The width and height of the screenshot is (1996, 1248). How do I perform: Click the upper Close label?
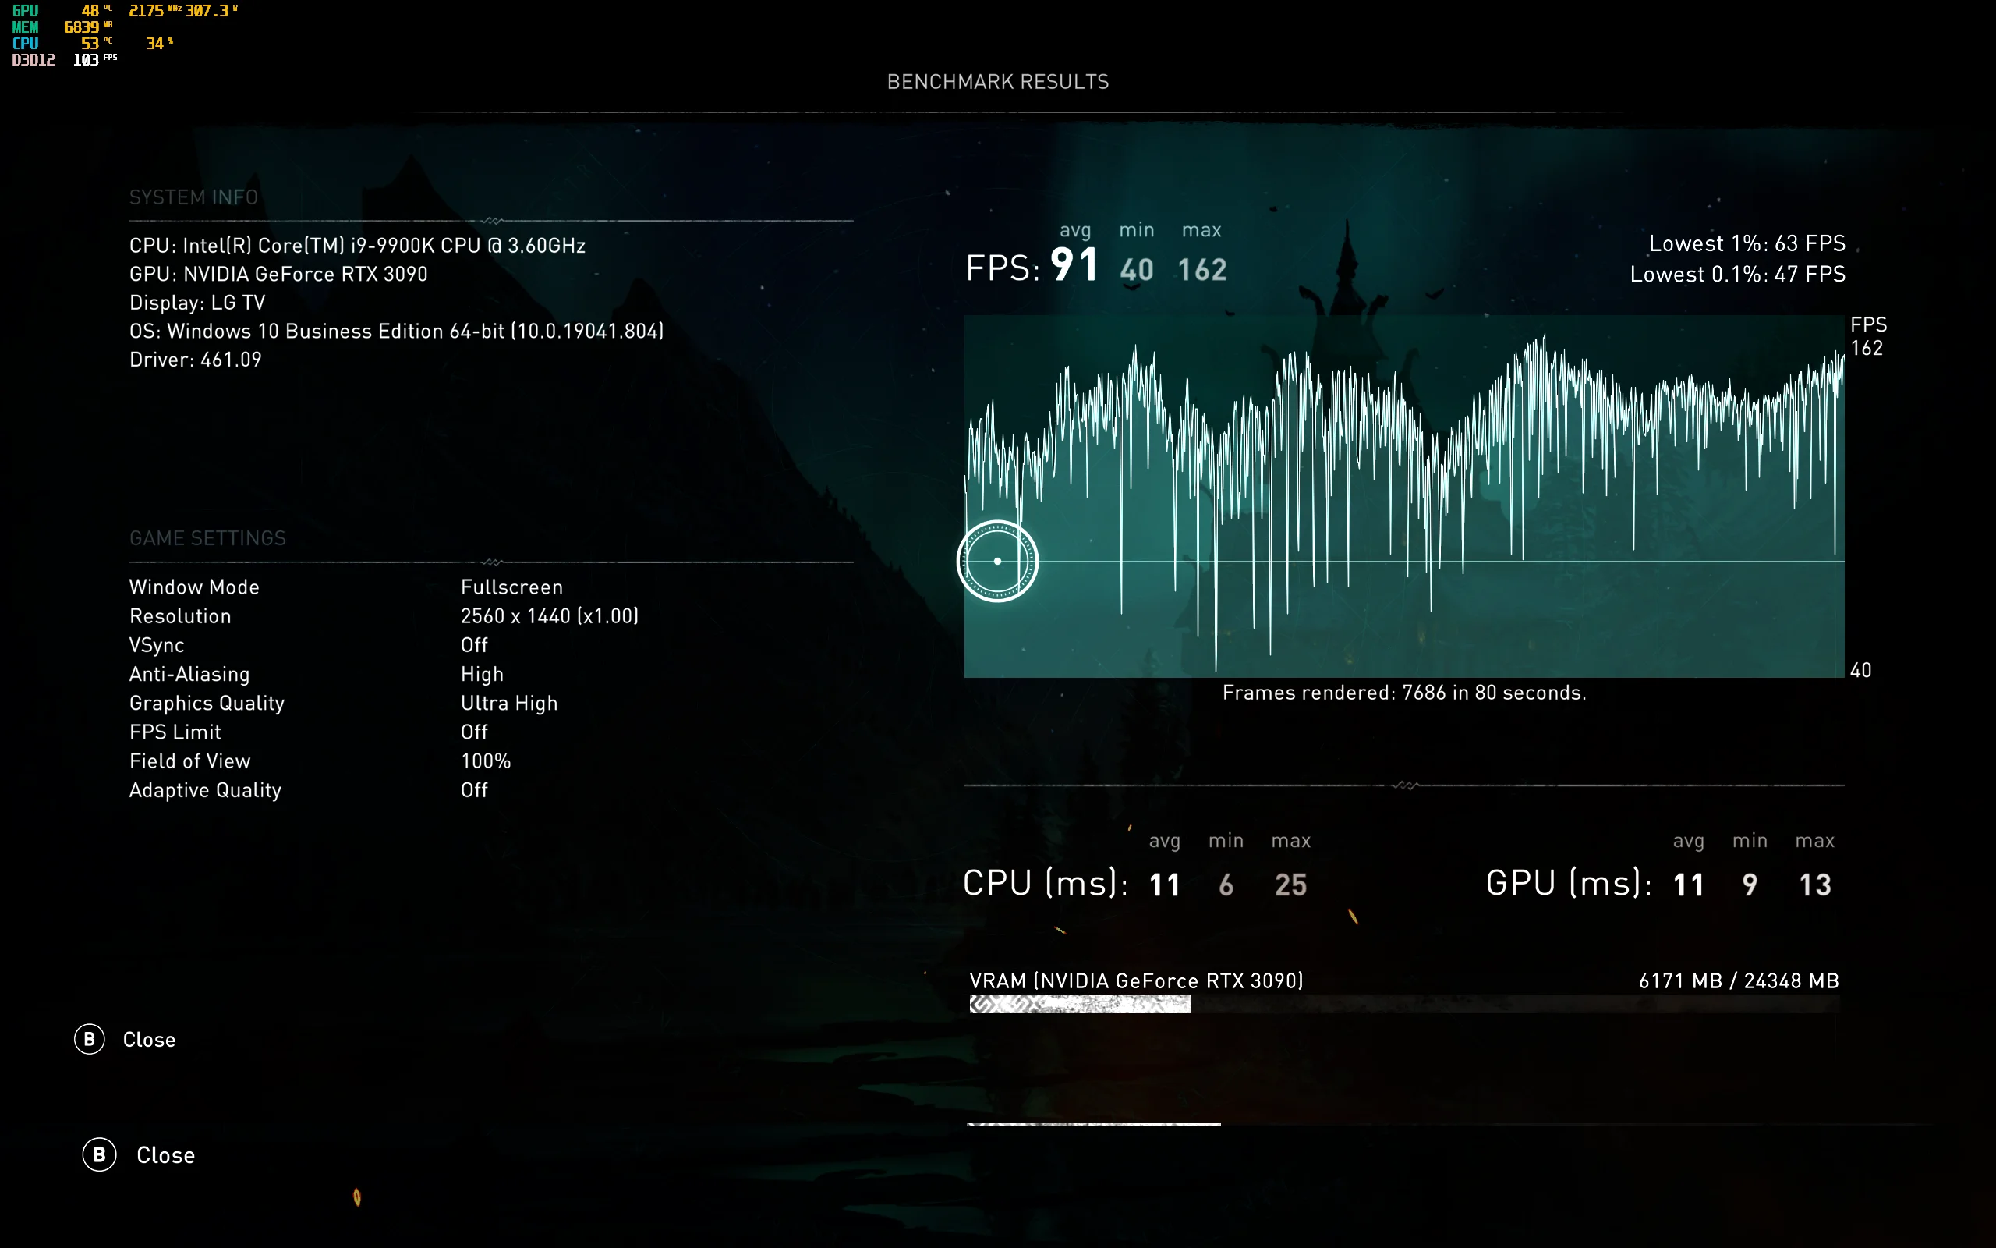click(149, 1040)
